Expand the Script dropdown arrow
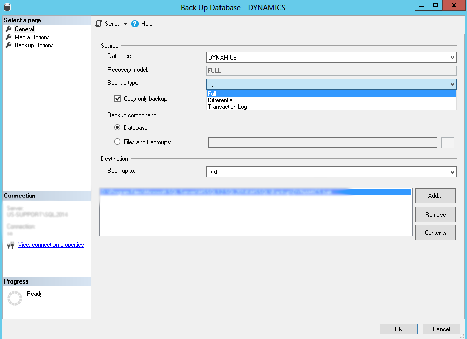Viewport: 467px width, 339px height. pos(125,24)
